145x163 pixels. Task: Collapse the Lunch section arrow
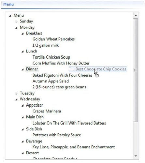pos(22,52)
